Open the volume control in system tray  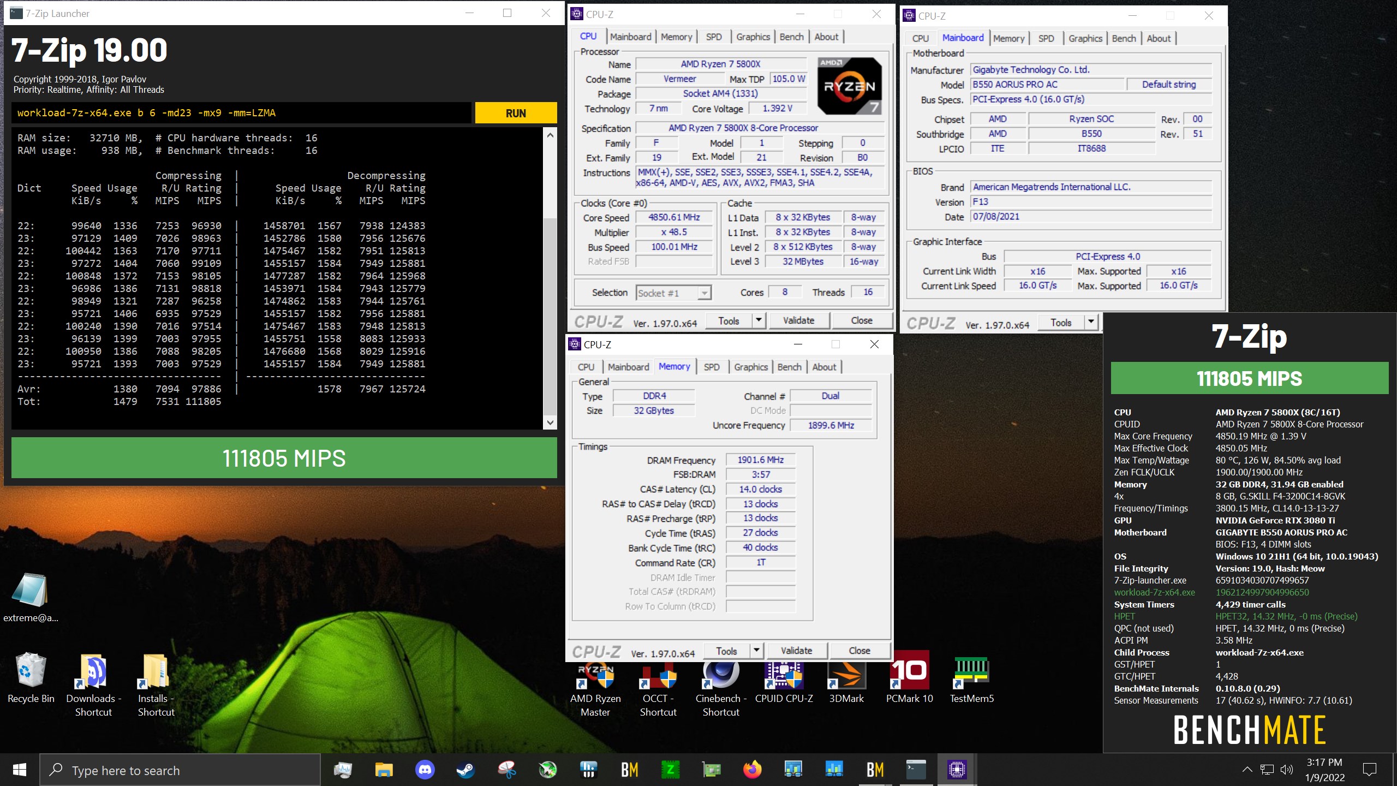click(1286, 770)
